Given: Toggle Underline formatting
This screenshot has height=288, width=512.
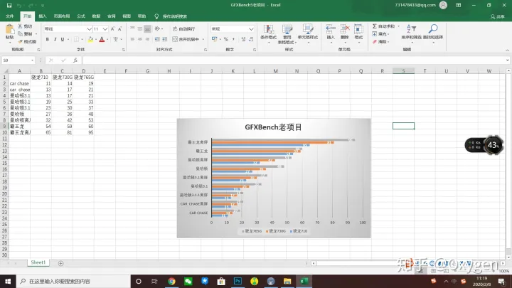Looking at the screenshot, I should tap(63, 39).
